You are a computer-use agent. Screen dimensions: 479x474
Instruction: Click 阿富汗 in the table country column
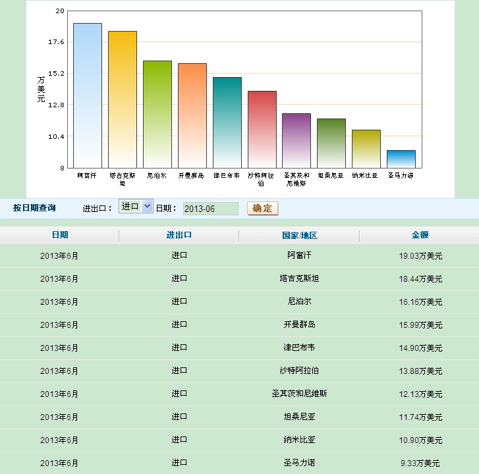pyautogui.click(x=299, y=255)
